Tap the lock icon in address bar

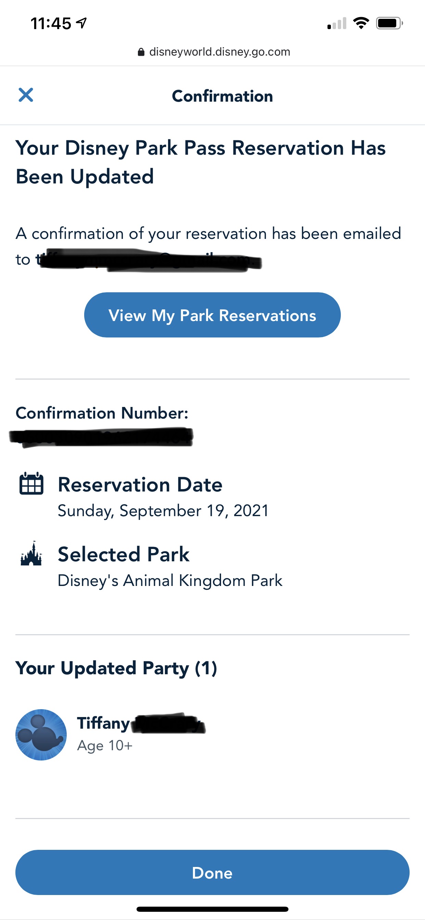tap(141, 52)
